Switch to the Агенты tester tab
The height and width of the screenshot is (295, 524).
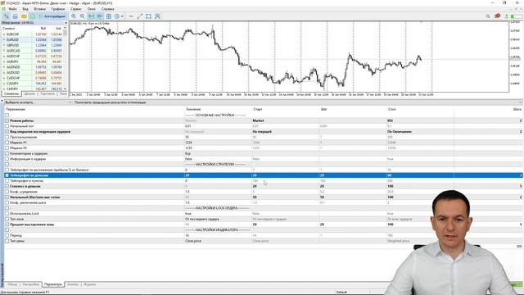(73, 284)
